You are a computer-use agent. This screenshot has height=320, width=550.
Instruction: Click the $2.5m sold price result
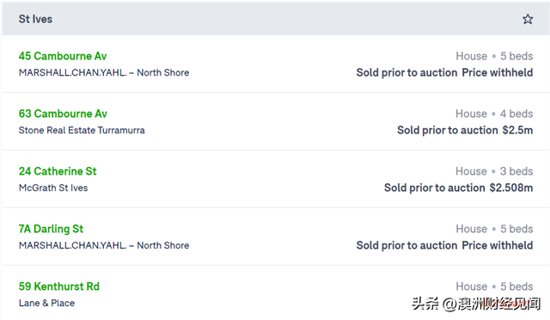click(x=517, y=130)
